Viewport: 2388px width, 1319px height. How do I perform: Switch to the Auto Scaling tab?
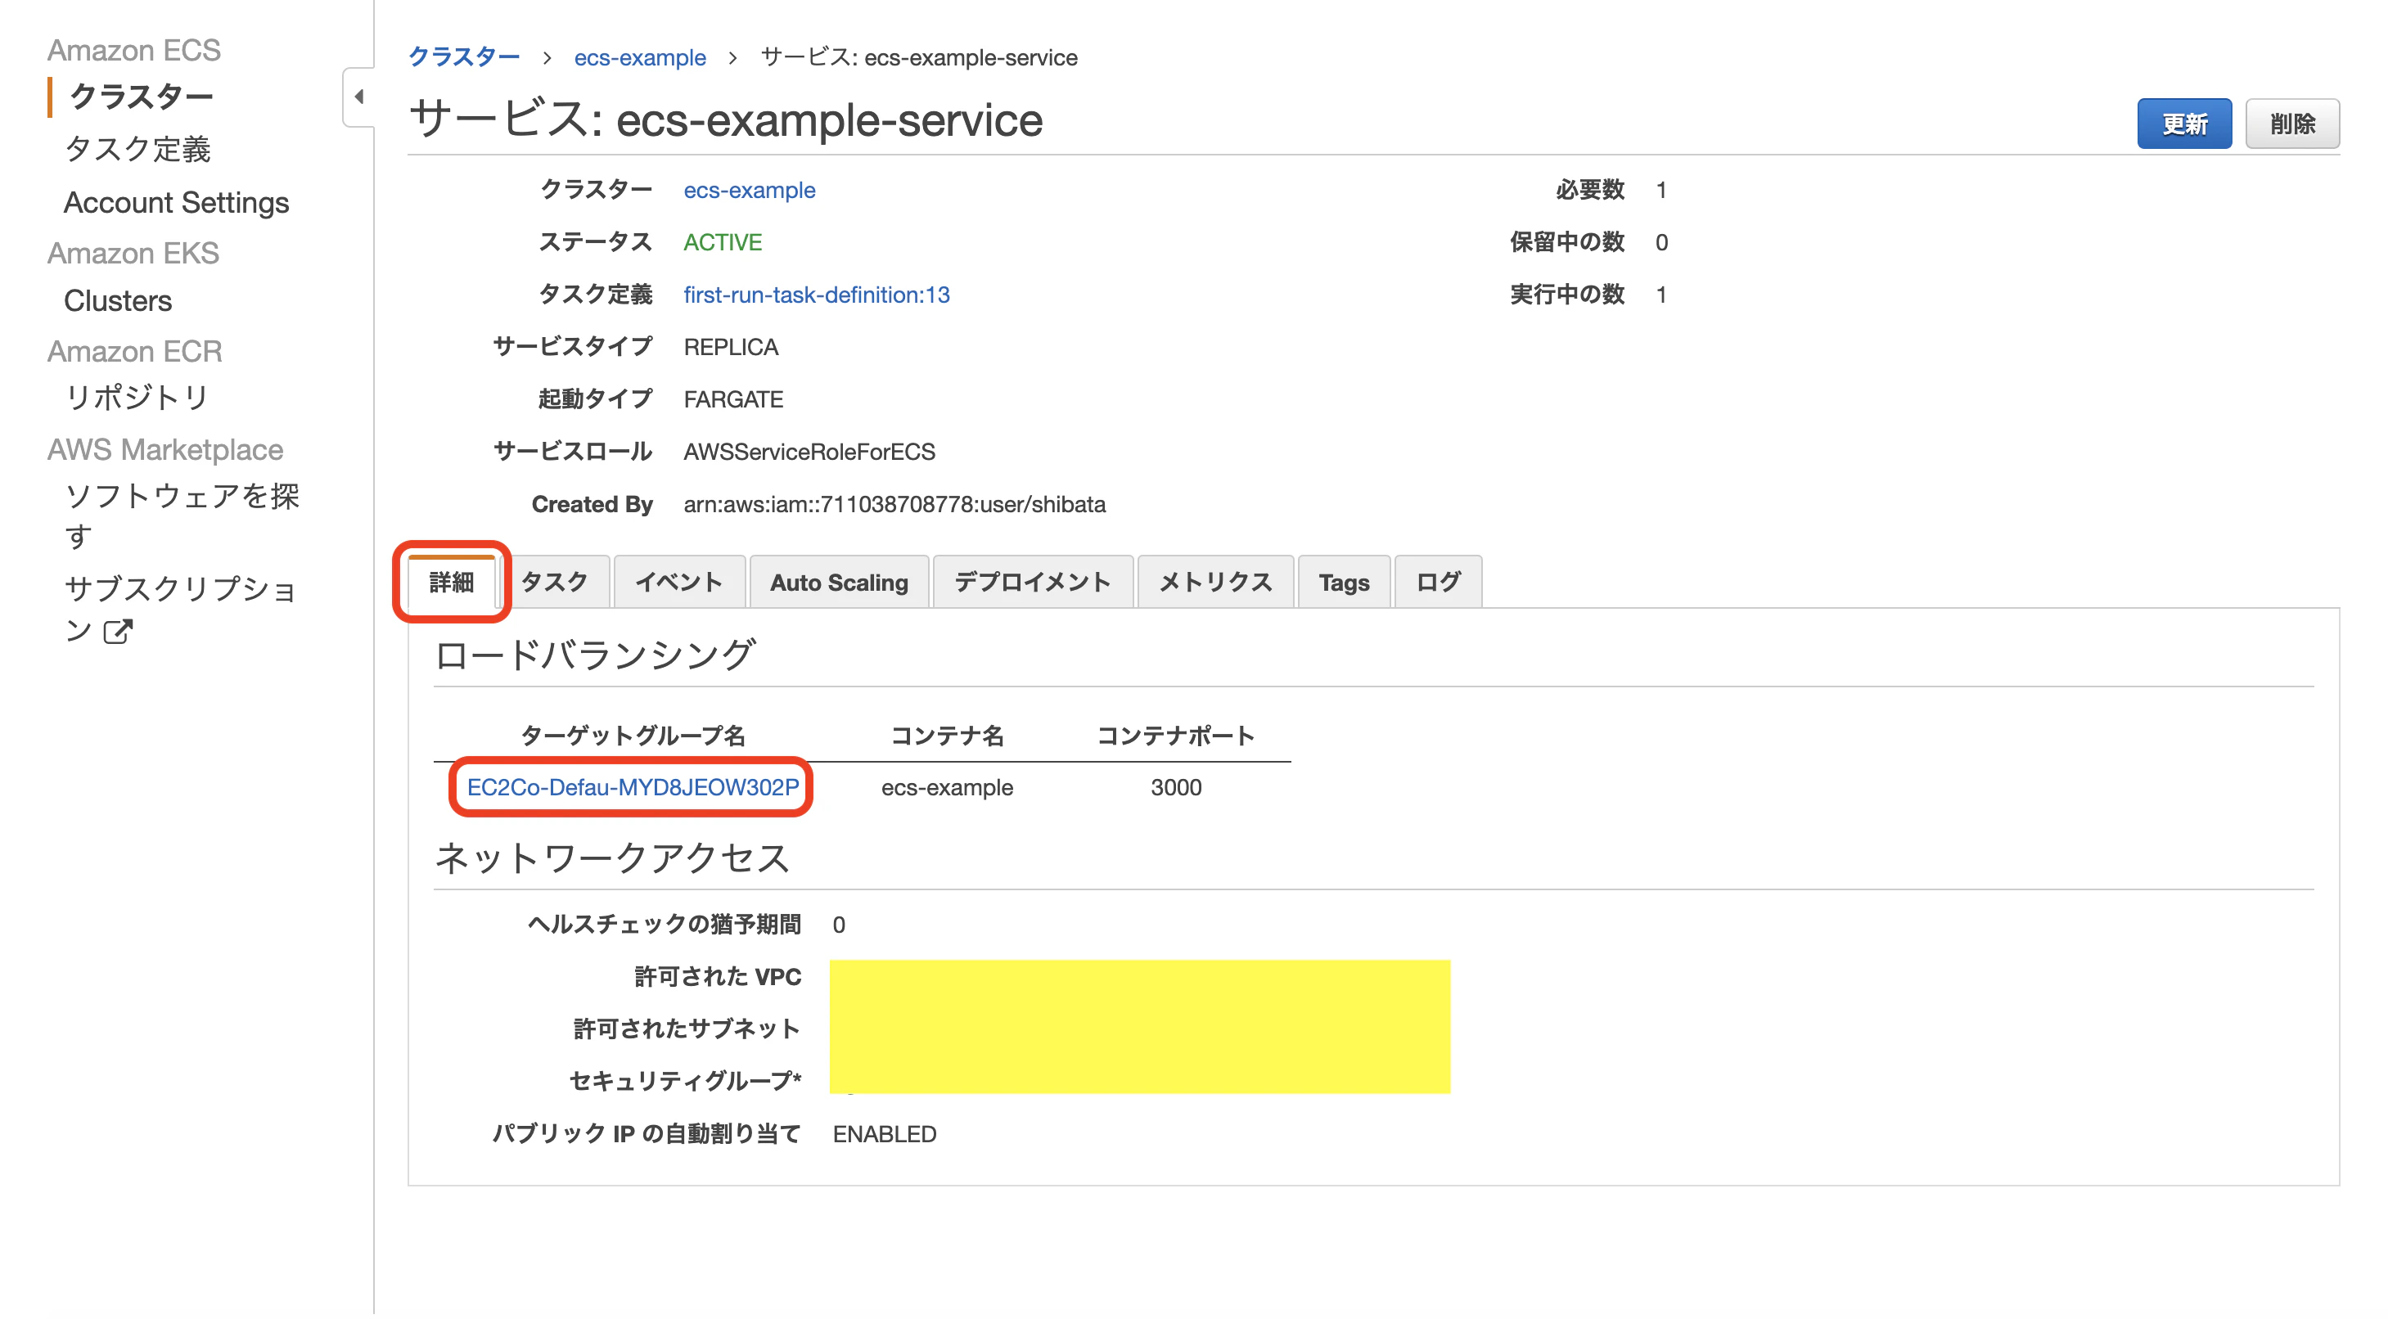[x=838, y=582]
